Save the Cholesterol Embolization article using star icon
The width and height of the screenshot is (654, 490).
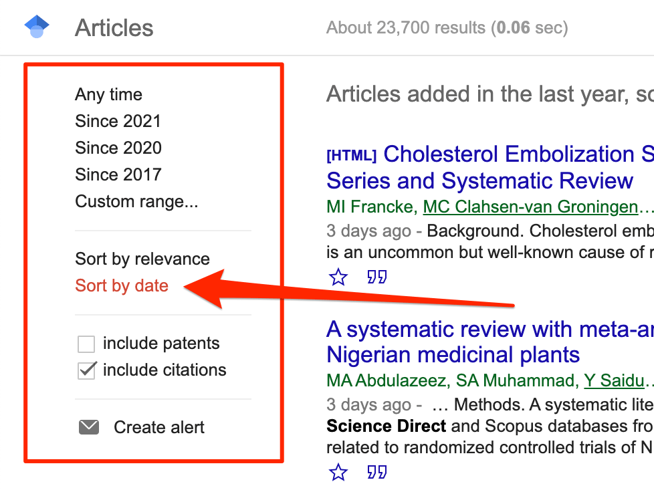(x=338, y=277)
